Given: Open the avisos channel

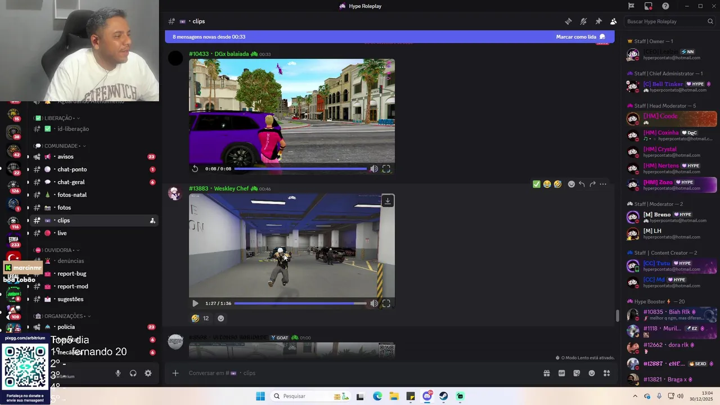Looking at the screenshot, I should pyautogui.click(x=94, y=156).
